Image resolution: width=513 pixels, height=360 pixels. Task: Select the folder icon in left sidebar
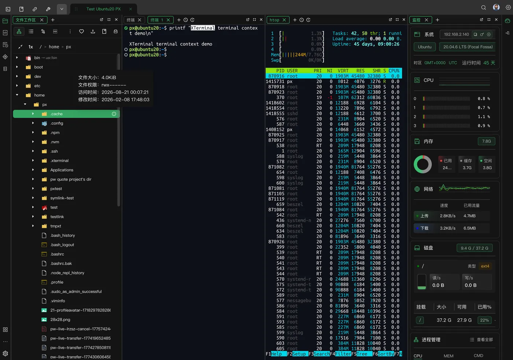pos(5,21)
